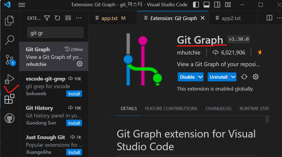Maximize the VS Code window
Viewport: 282px width, 157px height.
[x=261, y=5]
